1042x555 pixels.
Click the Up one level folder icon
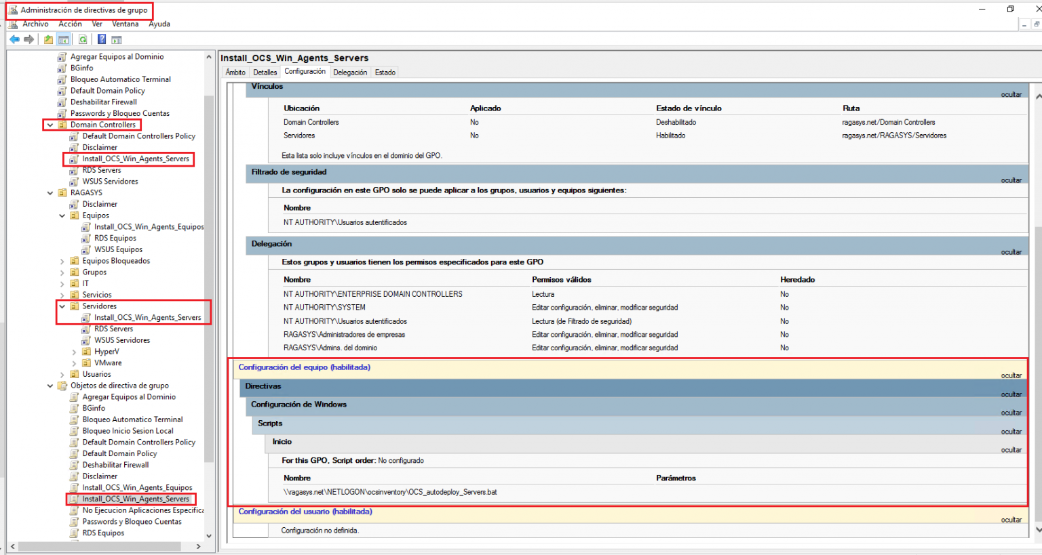tap(47, 39)
